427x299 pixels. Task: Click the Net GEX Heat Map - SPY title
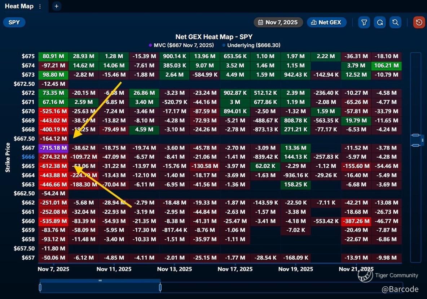coord(214,37)
